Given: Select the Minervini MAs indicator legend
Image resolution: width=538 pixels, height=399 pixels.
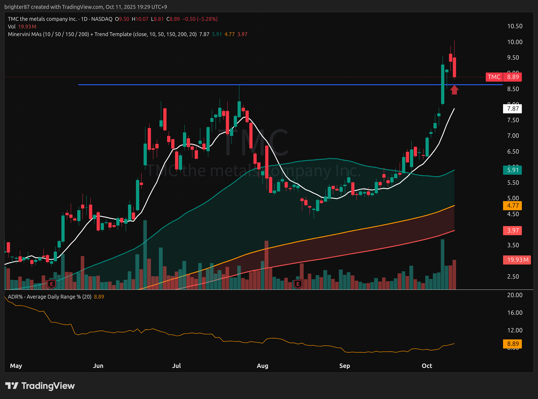Looking at the screenshot, I should (102, 34).
